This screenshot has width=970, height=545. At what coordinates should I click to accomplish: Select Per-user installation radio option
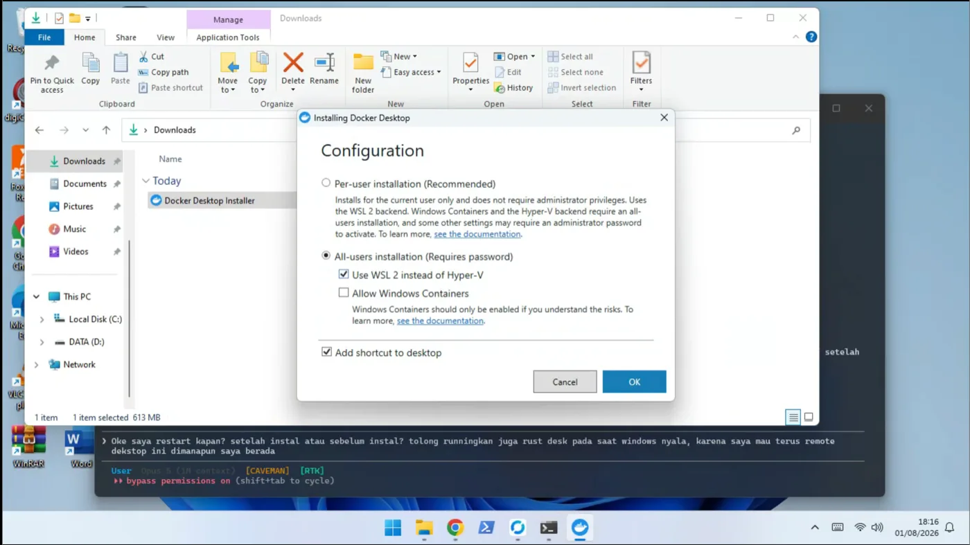(326, 184)
